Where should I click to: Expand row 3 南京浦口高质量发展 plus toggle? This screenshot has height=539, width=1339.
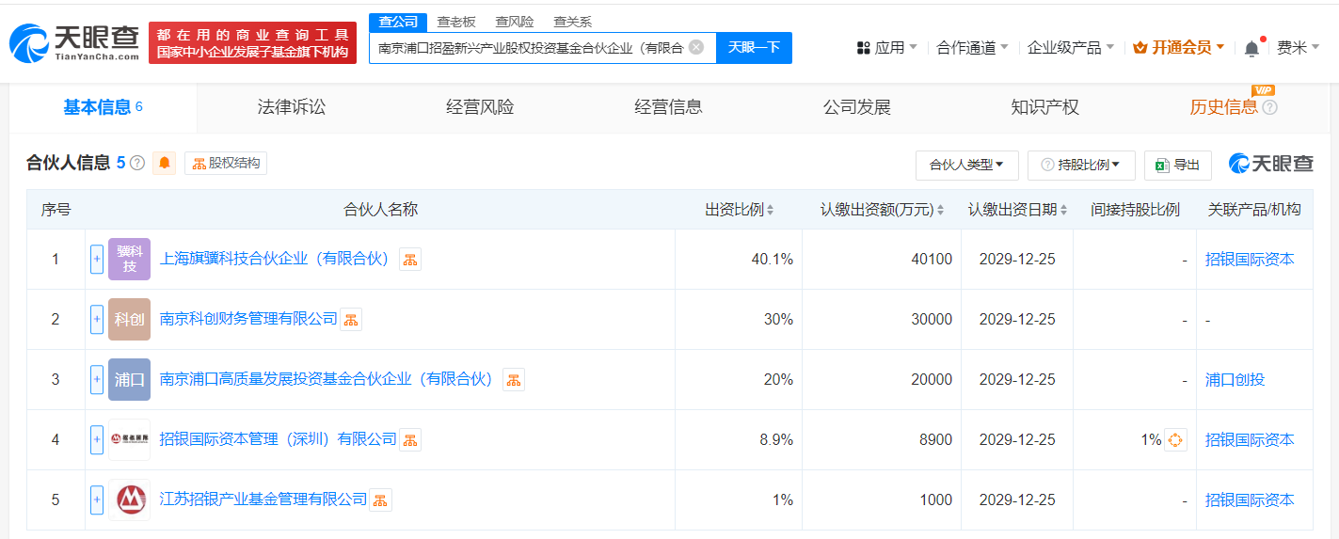tap(97, 379)
